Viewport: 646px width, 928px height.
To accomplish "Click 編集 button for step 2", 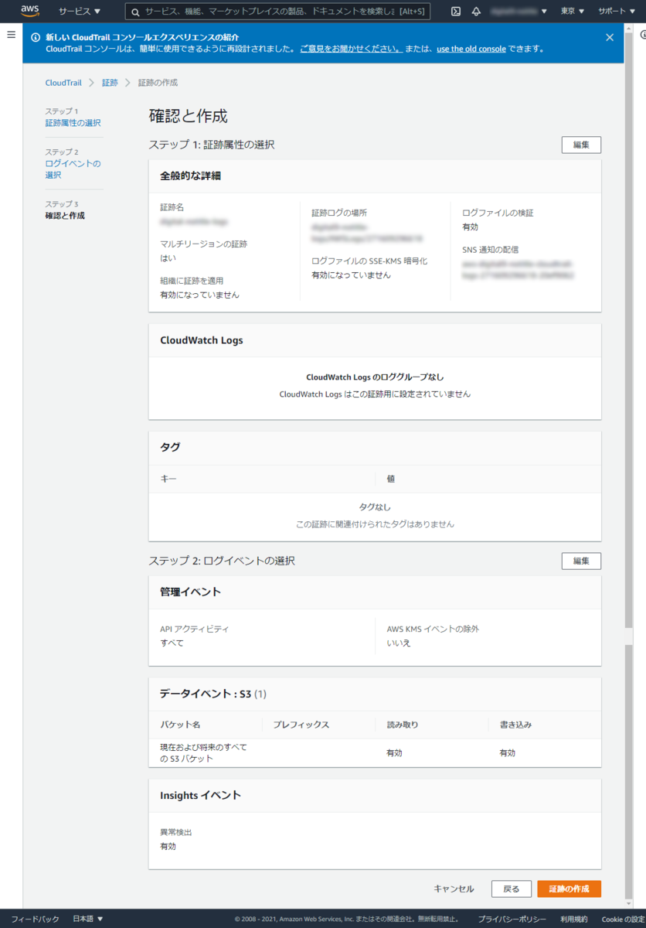I will tap(581, 561).
